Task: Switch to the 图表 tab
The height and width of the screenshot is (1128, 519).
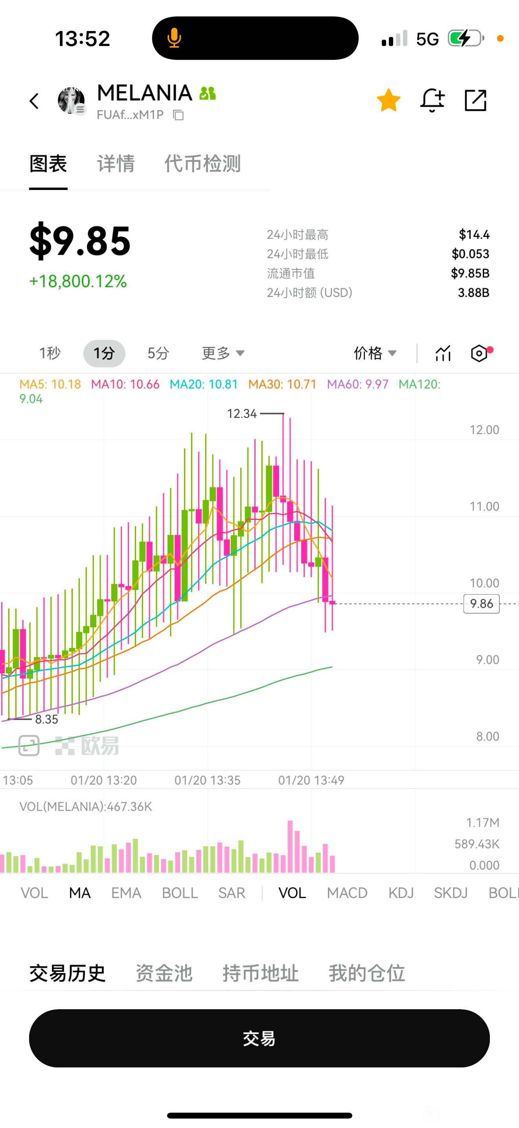Action: pos(48,164)
